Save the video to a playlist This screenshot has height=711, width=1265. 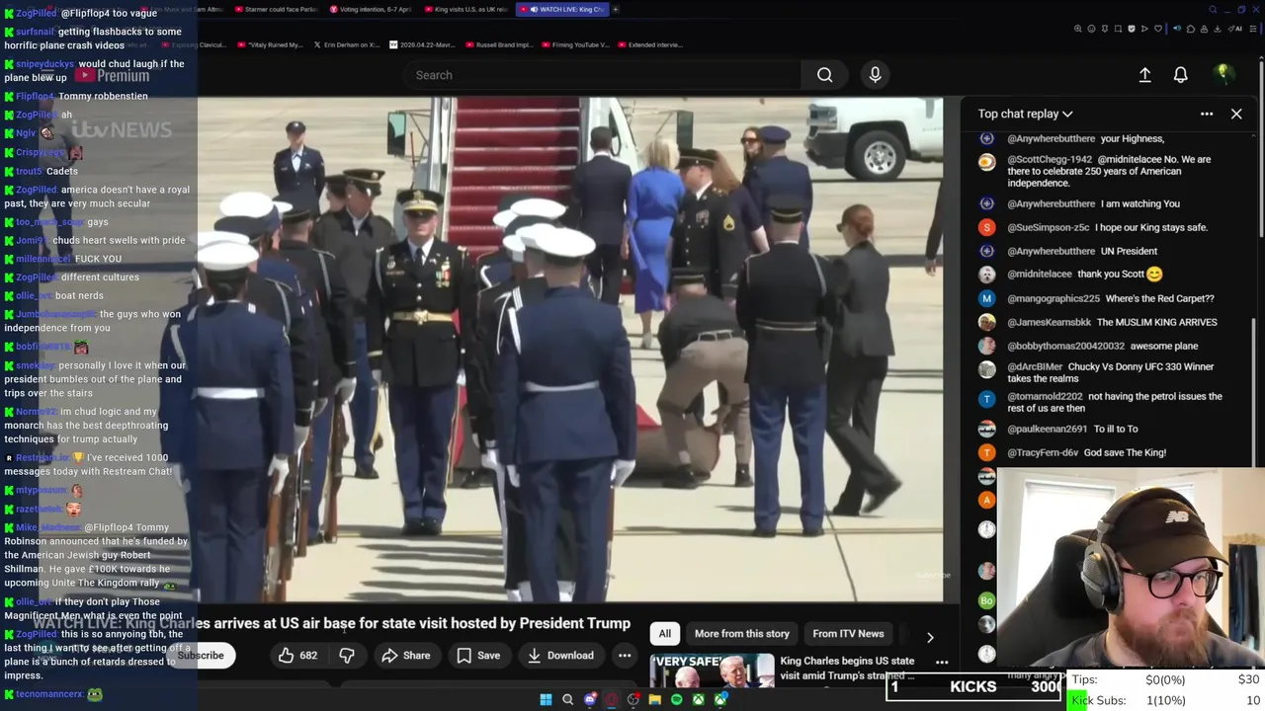coord(478,655)
